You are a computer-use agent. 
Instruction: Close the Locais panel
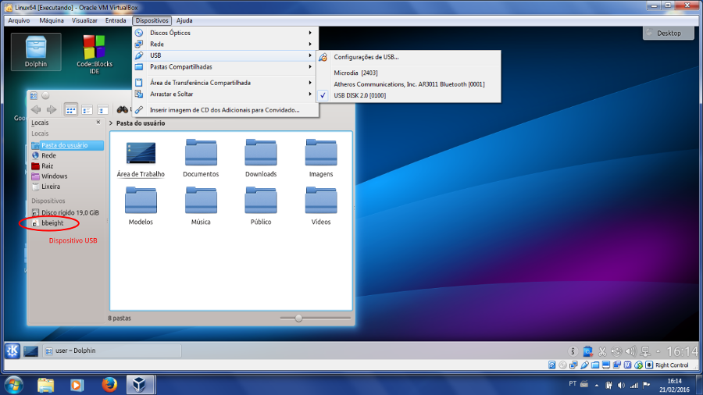click(98, 123)
